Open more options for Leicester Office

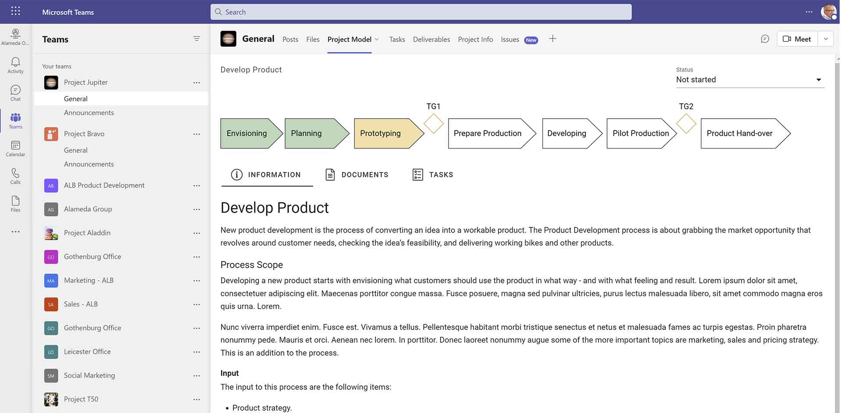tap(197, 352)
